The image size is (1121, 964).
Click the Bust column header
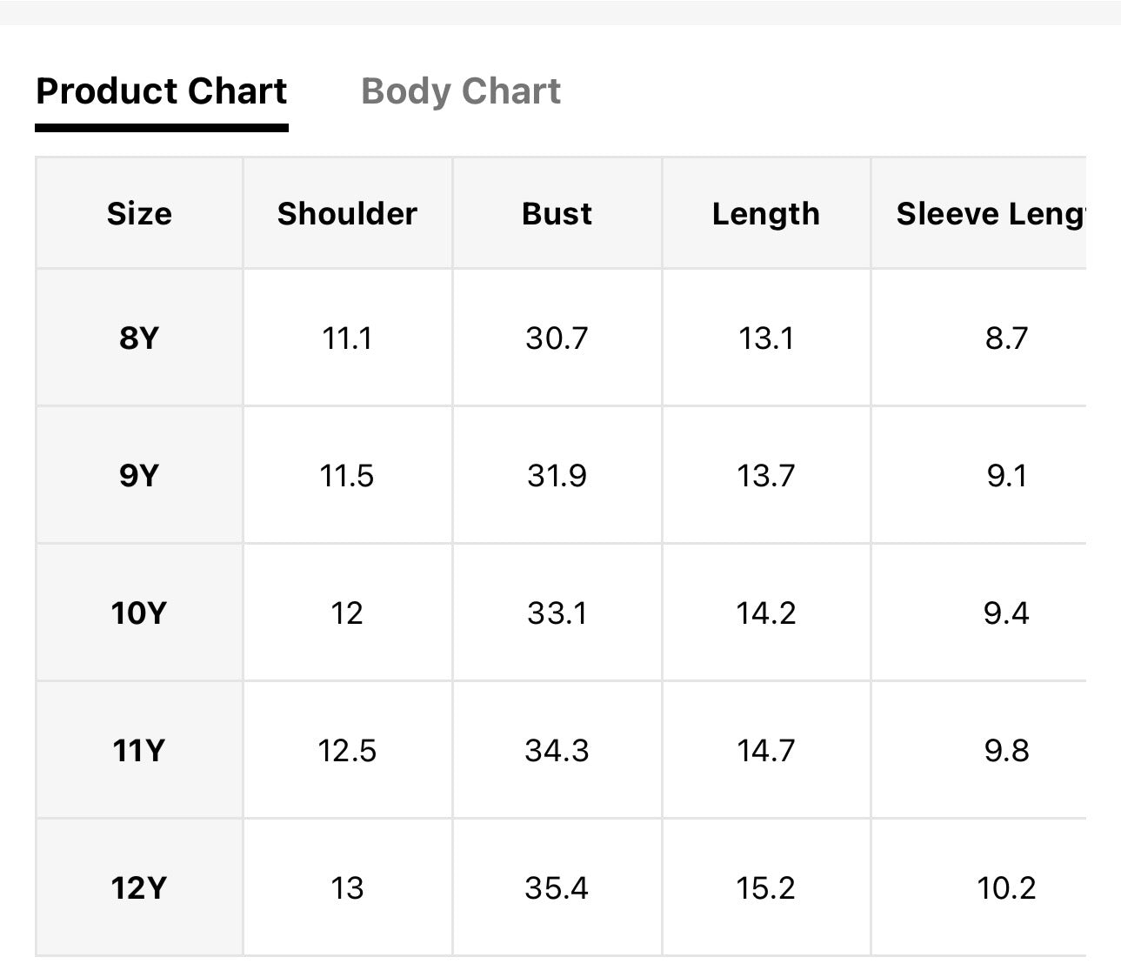coord(557,213)
